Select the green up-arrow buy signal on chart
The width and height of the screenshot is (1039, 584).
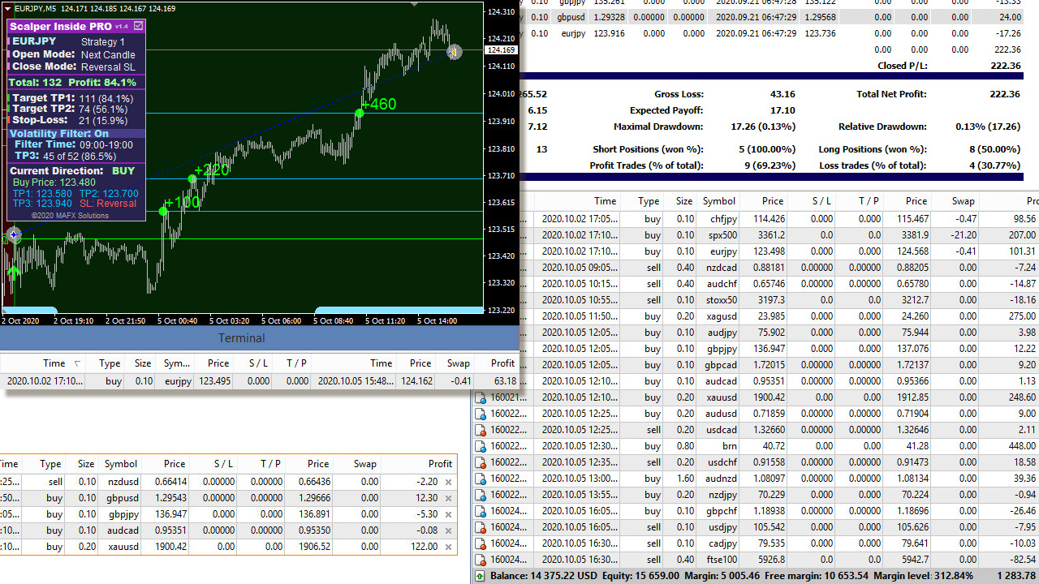pos(13,273)
